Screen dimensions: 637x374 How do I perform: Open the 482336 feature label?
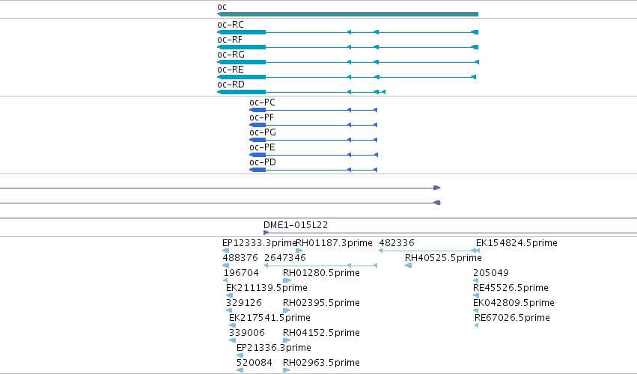click(x=397, y=243)
